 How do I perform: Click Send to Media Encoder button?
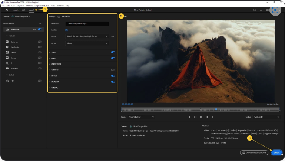[x=254, y=152]
